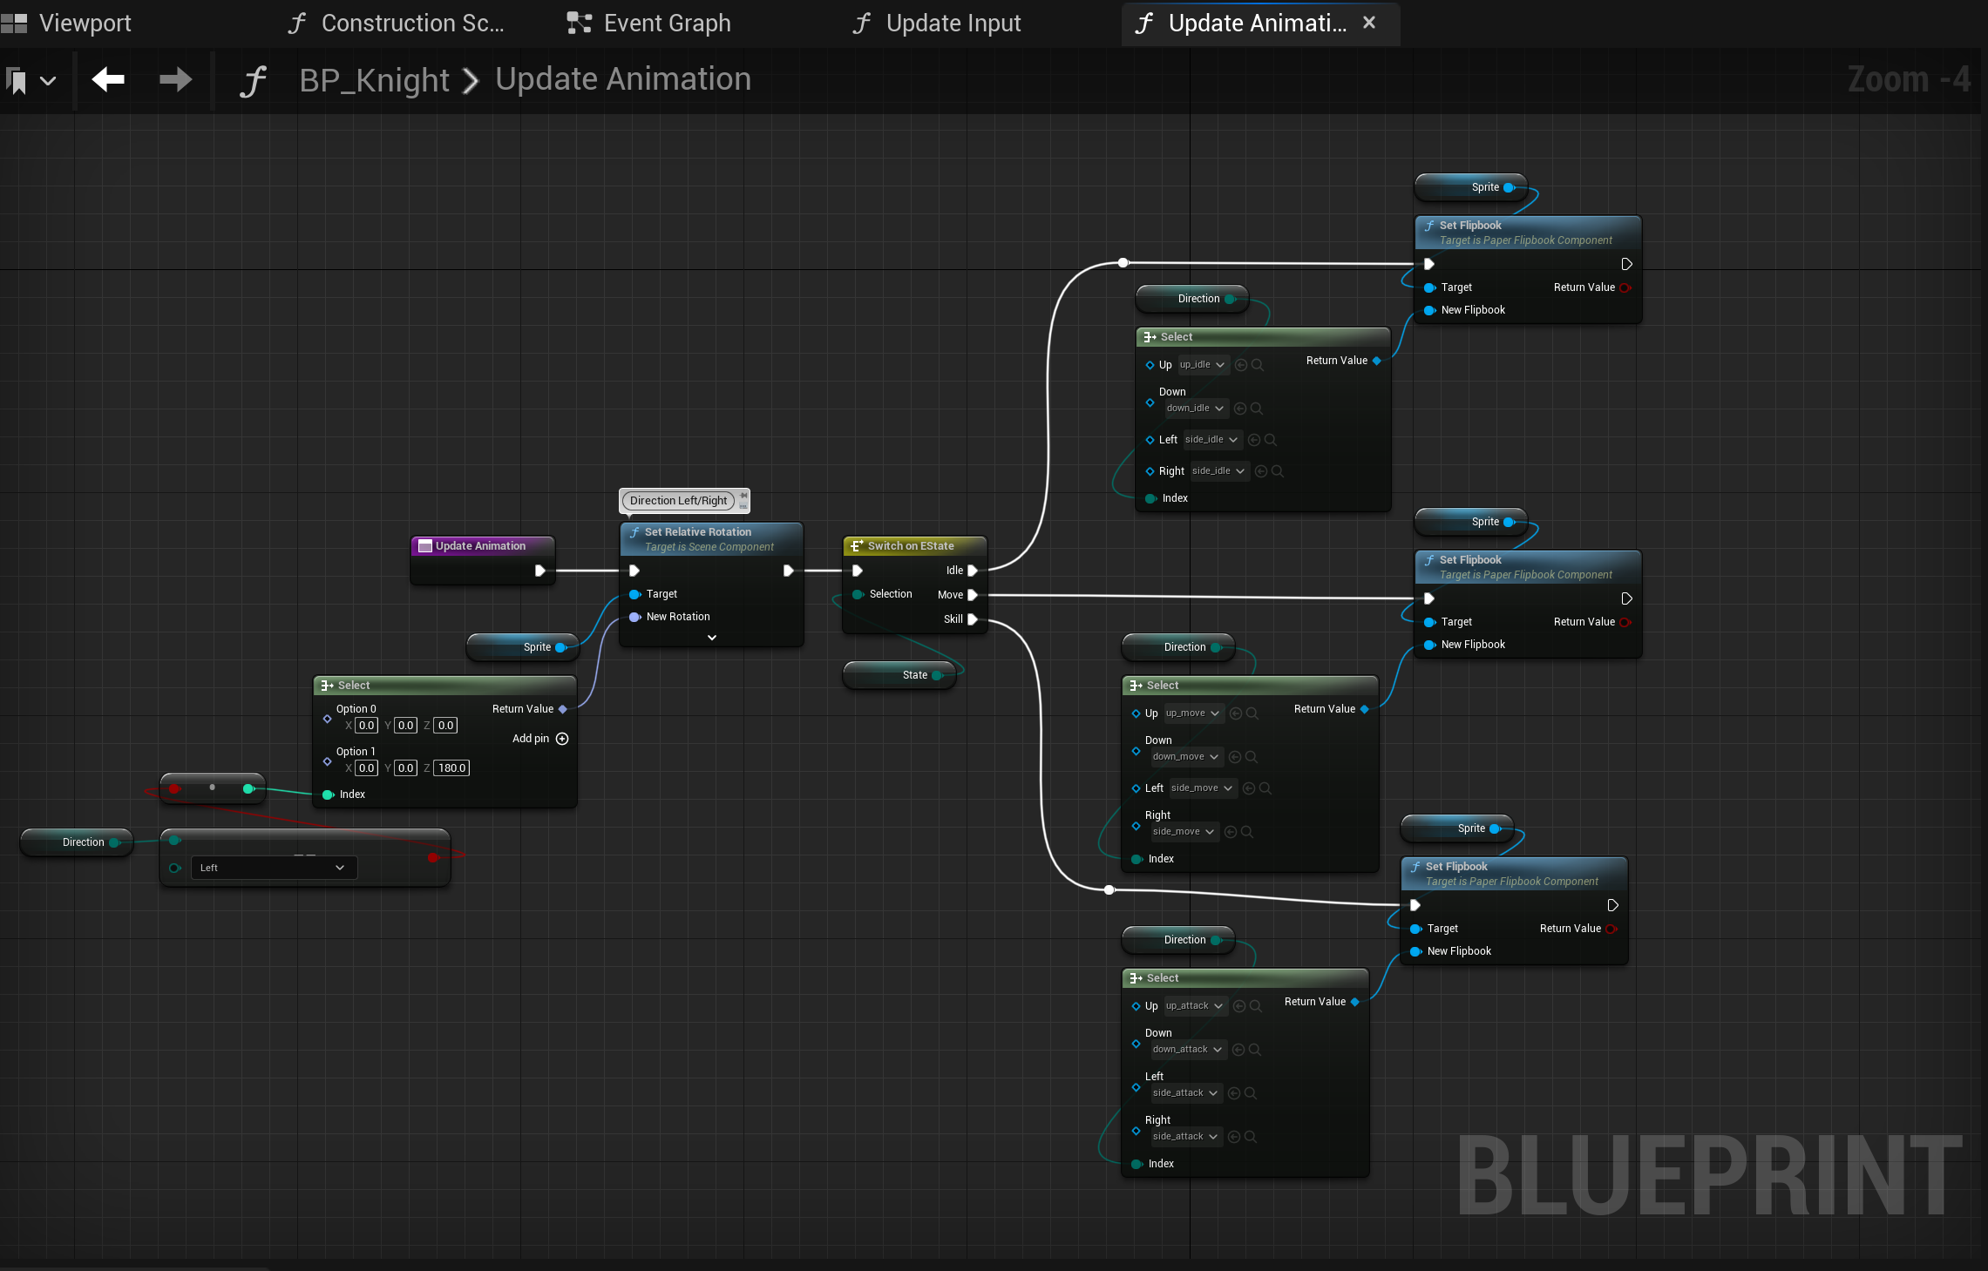
Task: Click the Target pin on Set Relative Rotation
Action: 635,594
